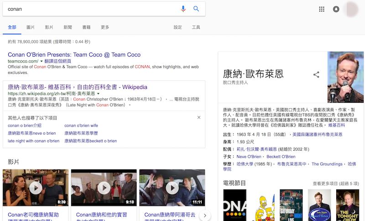Click 翻譯這個網頁 translate link
This screenshot has height=221, width=365.
[58, 61]
